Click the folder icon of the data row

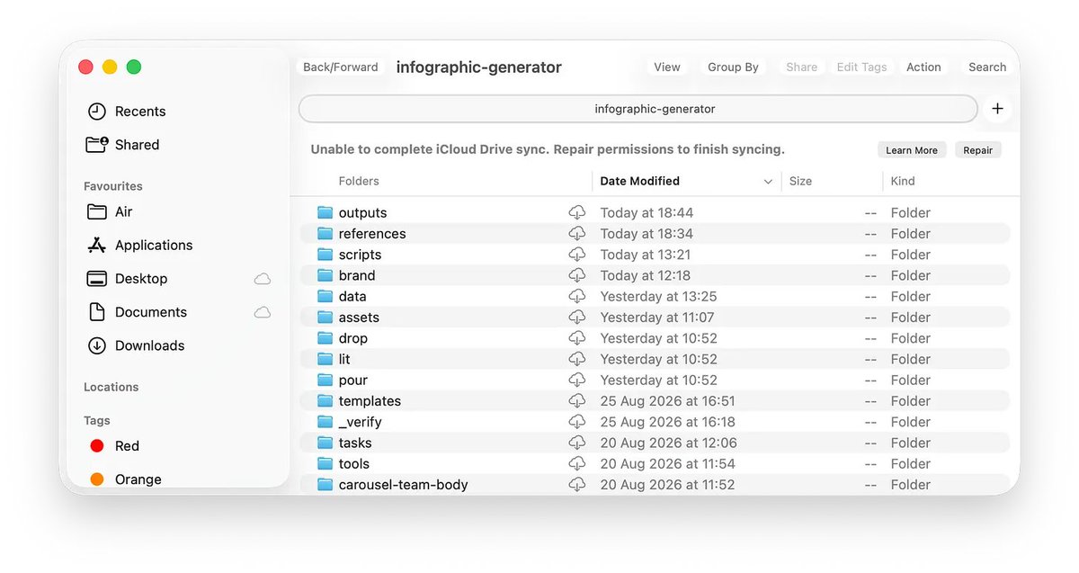tap(325, 297)
